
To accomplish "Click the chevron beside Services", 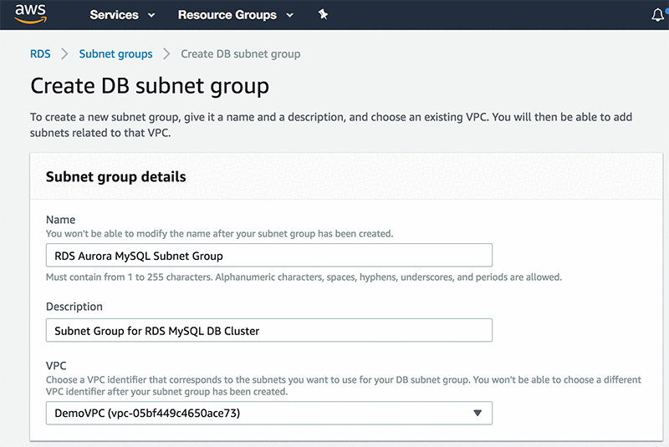I will click(x=151, y=15).
